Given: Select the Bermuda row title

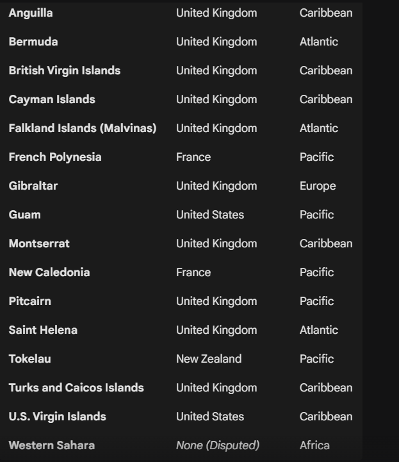Looking at the screenshot, I should click(x=33, y=42).
